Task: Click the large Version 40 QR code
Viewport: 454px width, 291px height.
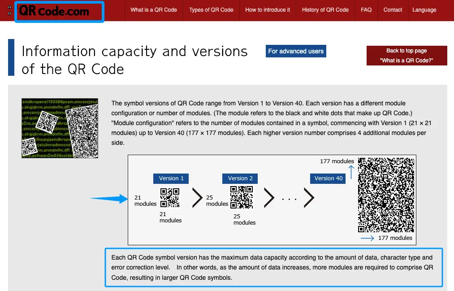Action: pos(386,195)
